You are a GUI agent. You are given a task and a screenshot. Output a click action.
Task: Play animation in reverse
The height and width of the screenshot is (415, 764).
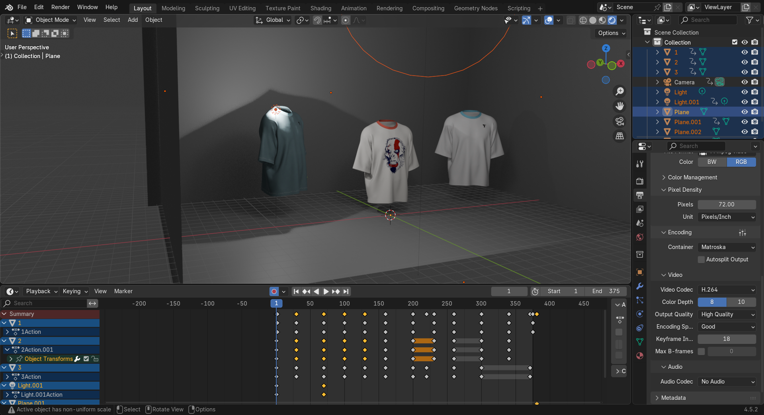click(316, 291)
